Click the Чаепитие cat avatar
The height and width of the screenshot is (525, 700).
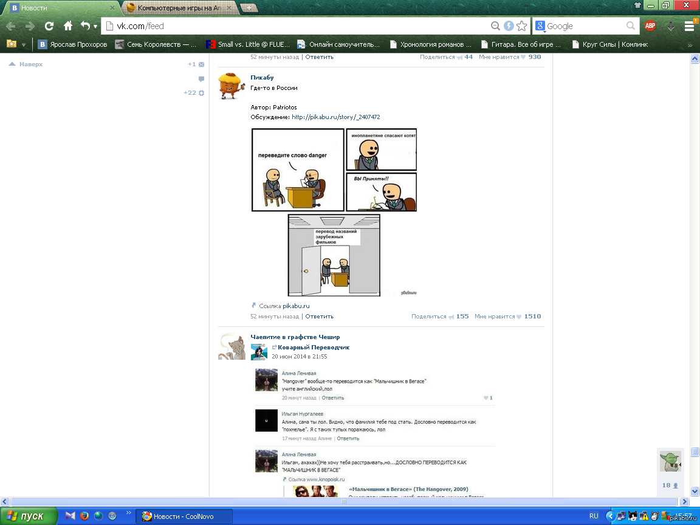232,346
